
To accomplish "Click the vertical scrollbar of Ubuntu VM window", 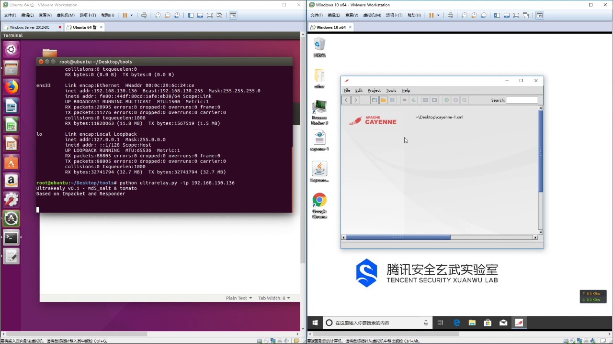I will pyautogui.click(x=303, y=150).
